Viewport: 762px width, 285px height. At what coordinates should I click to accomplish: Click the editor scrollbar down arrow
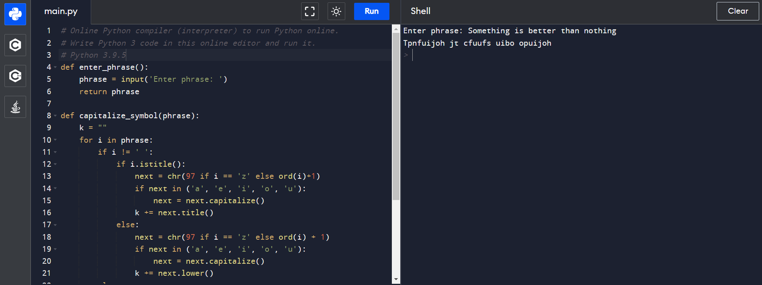[396, 279]
